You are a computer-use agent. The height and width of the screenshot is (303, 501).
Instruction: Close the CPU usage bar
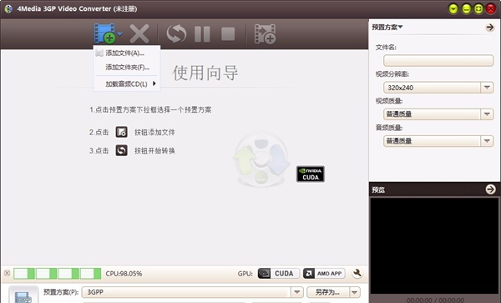tap(7, 273)
